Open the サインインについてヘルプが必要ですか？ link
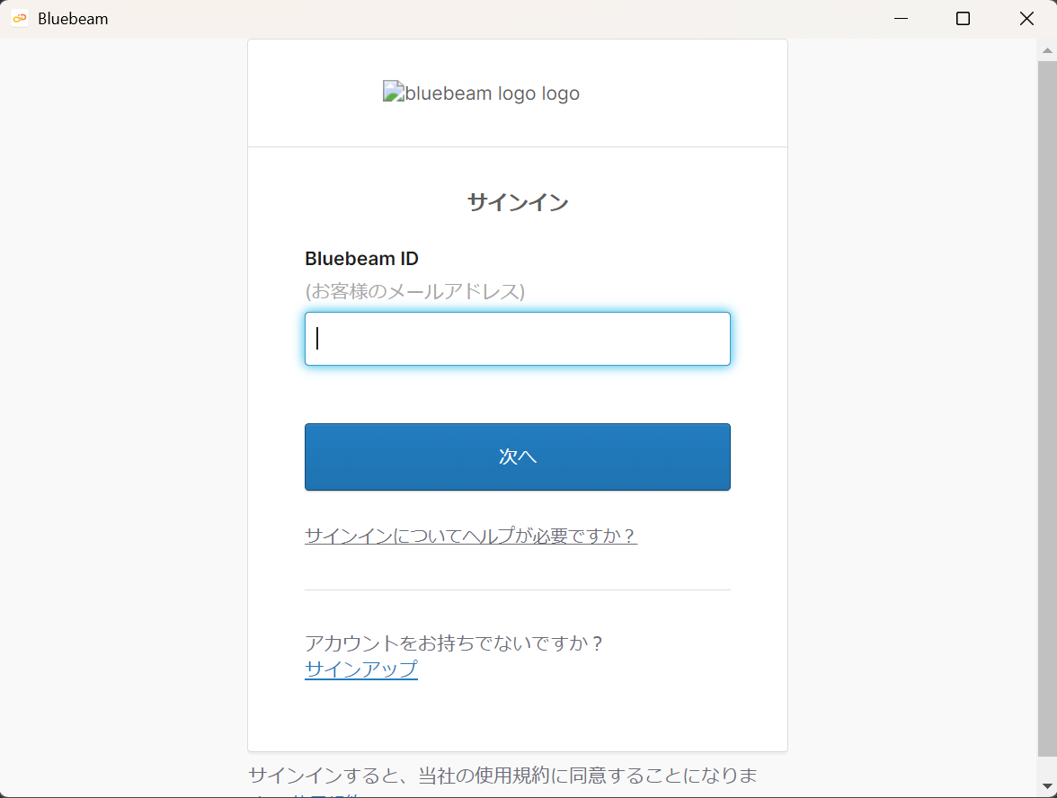1057x798 pixels. pos(471,536)
